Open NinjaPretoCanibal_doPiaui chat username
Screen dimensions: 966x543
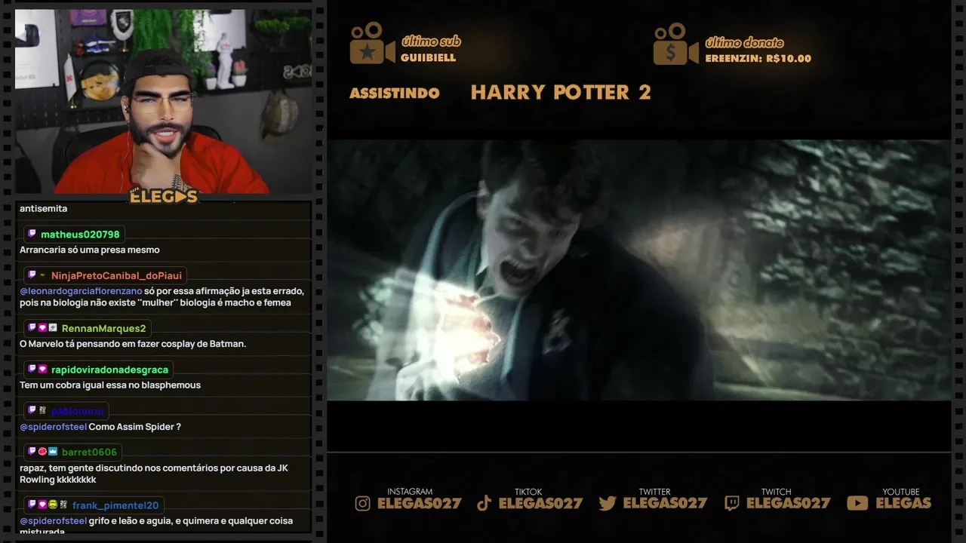click(116, 276)
